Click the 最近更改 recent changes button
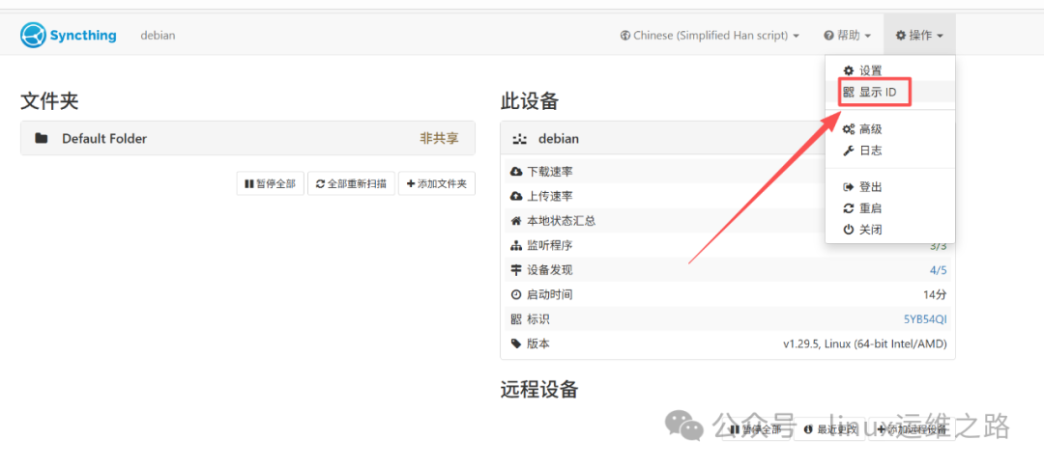This screenshot has height=468, width=1044. coord(831,429)
